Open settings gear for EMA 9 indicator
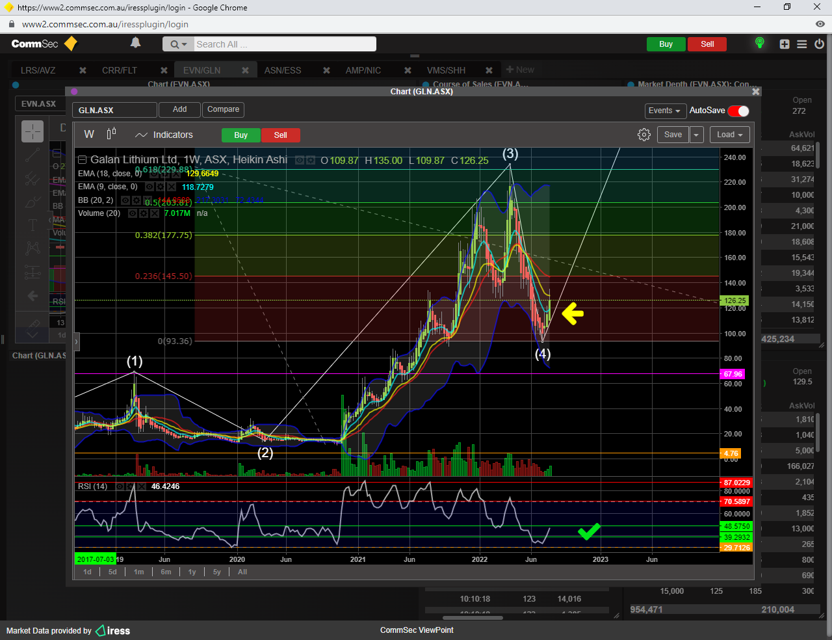Screen dimensions: 832x640 coord(160,187)
